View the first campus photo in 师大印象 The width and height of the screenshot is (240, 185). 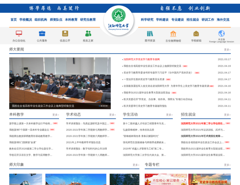coord(25,179)
